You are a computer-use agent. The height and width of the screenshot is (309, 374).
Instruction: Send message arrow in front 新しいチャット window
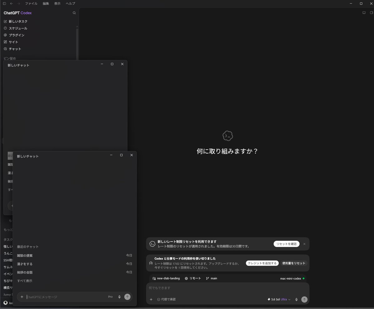tap(127, 297)
